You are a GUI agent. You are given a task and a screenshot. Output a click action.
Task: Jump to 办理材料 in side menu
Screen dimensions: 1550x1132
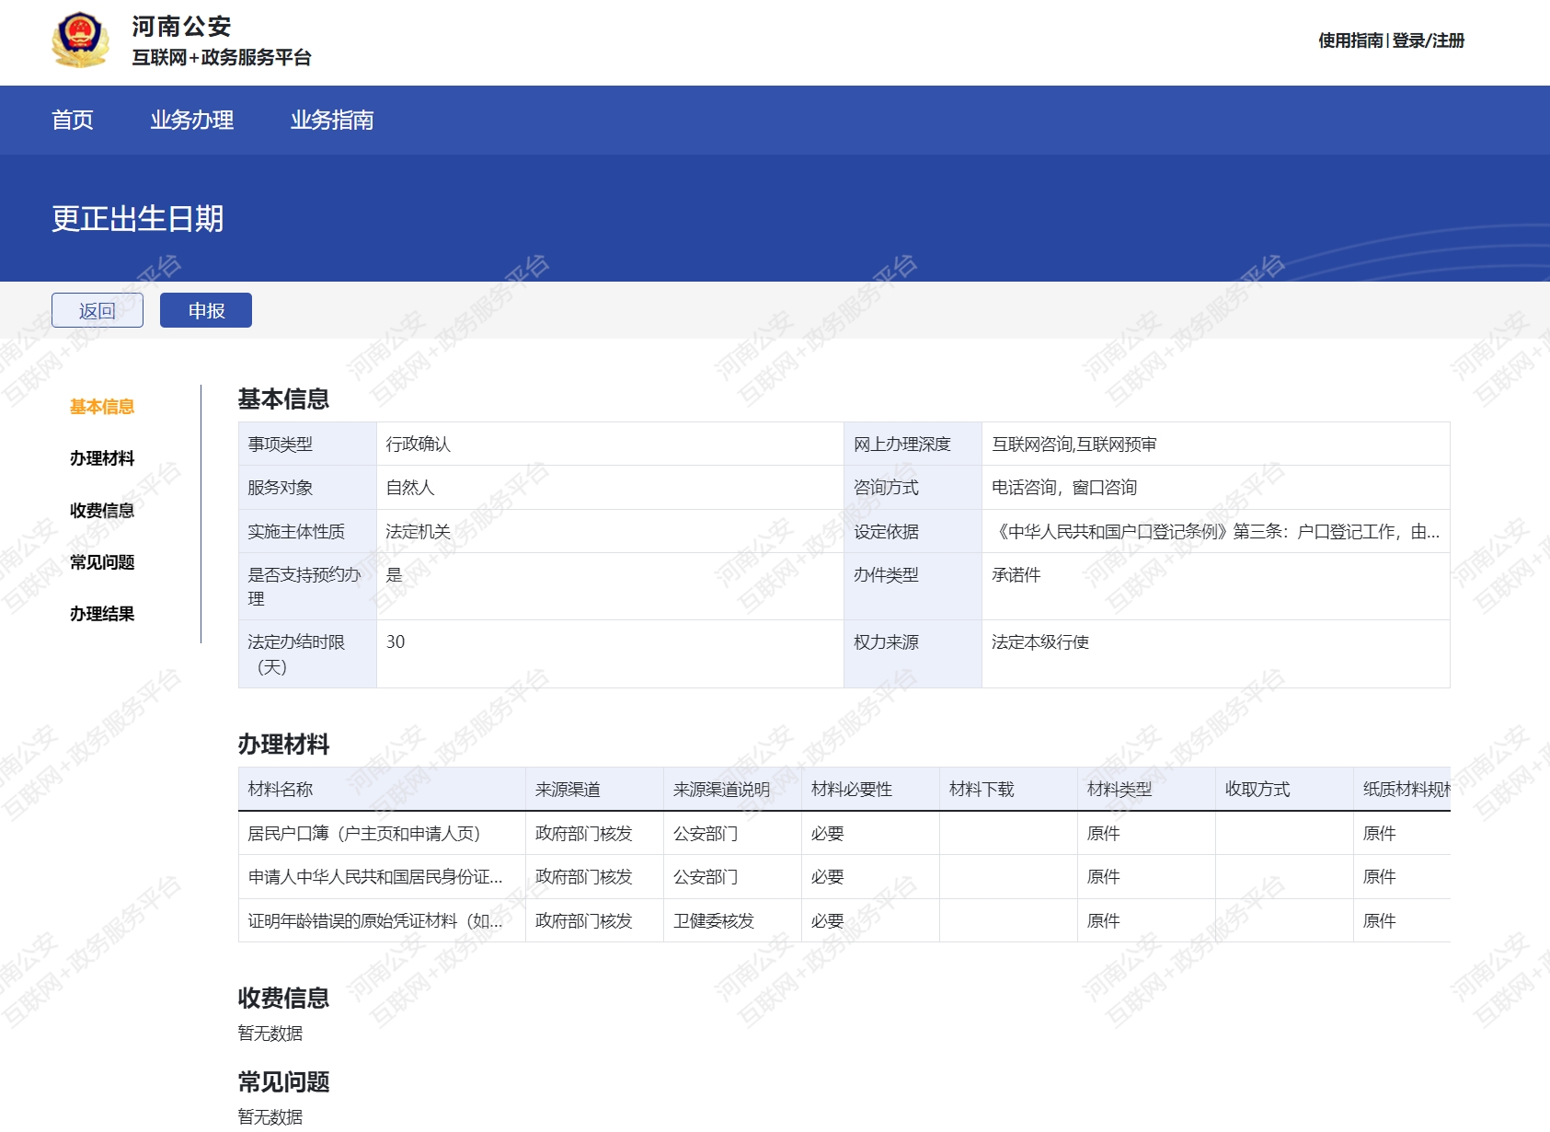[102, 458]
